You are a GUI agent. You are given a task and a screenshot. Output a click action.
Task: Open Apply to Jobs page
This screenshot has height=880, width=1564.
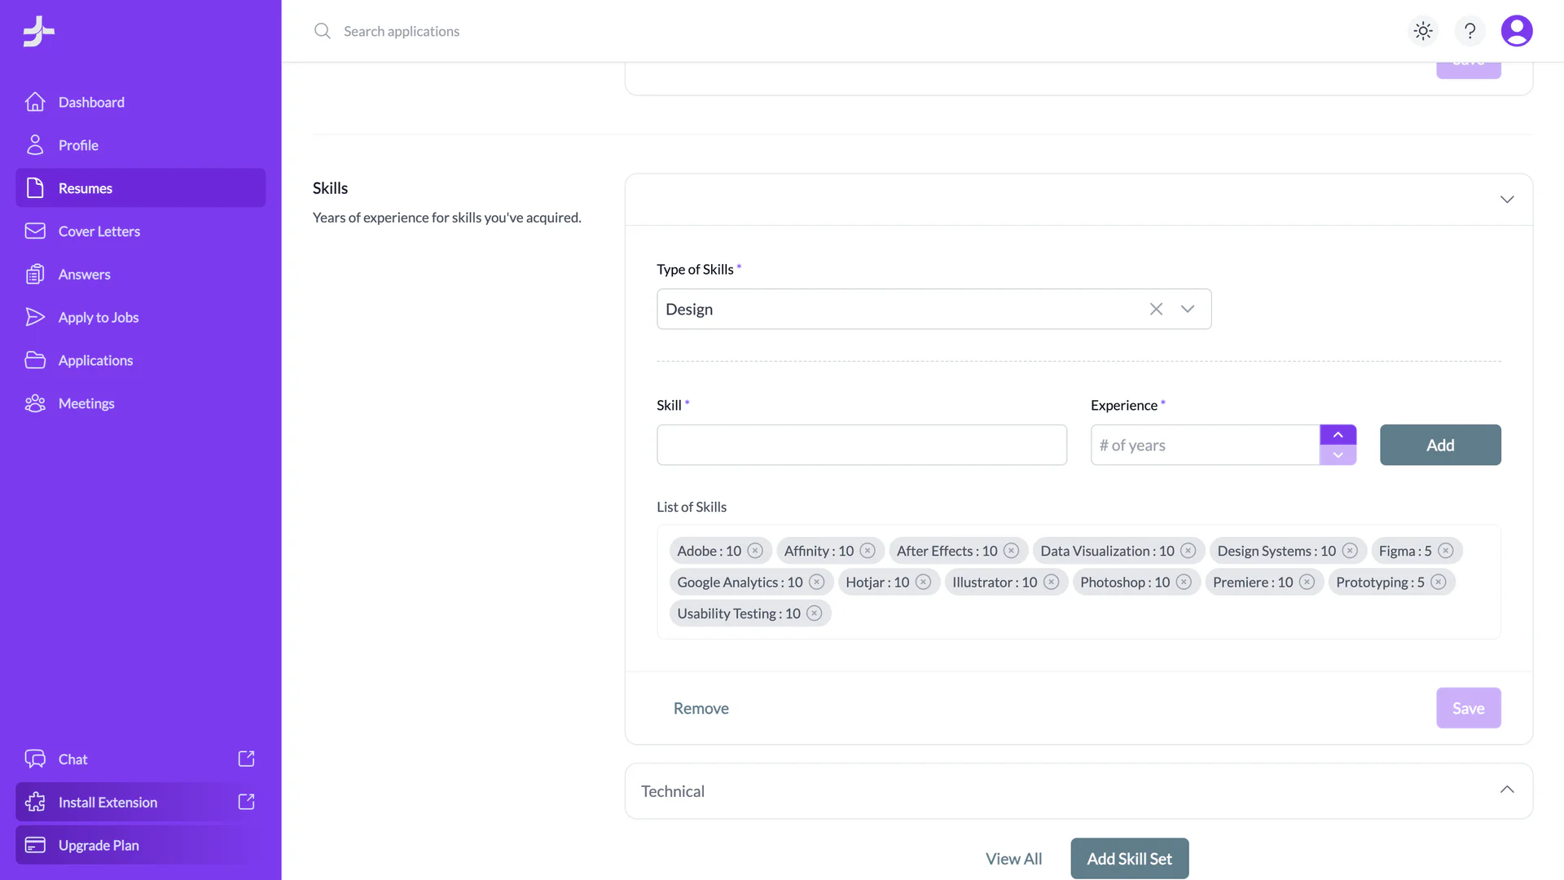(x=98, y=318)
